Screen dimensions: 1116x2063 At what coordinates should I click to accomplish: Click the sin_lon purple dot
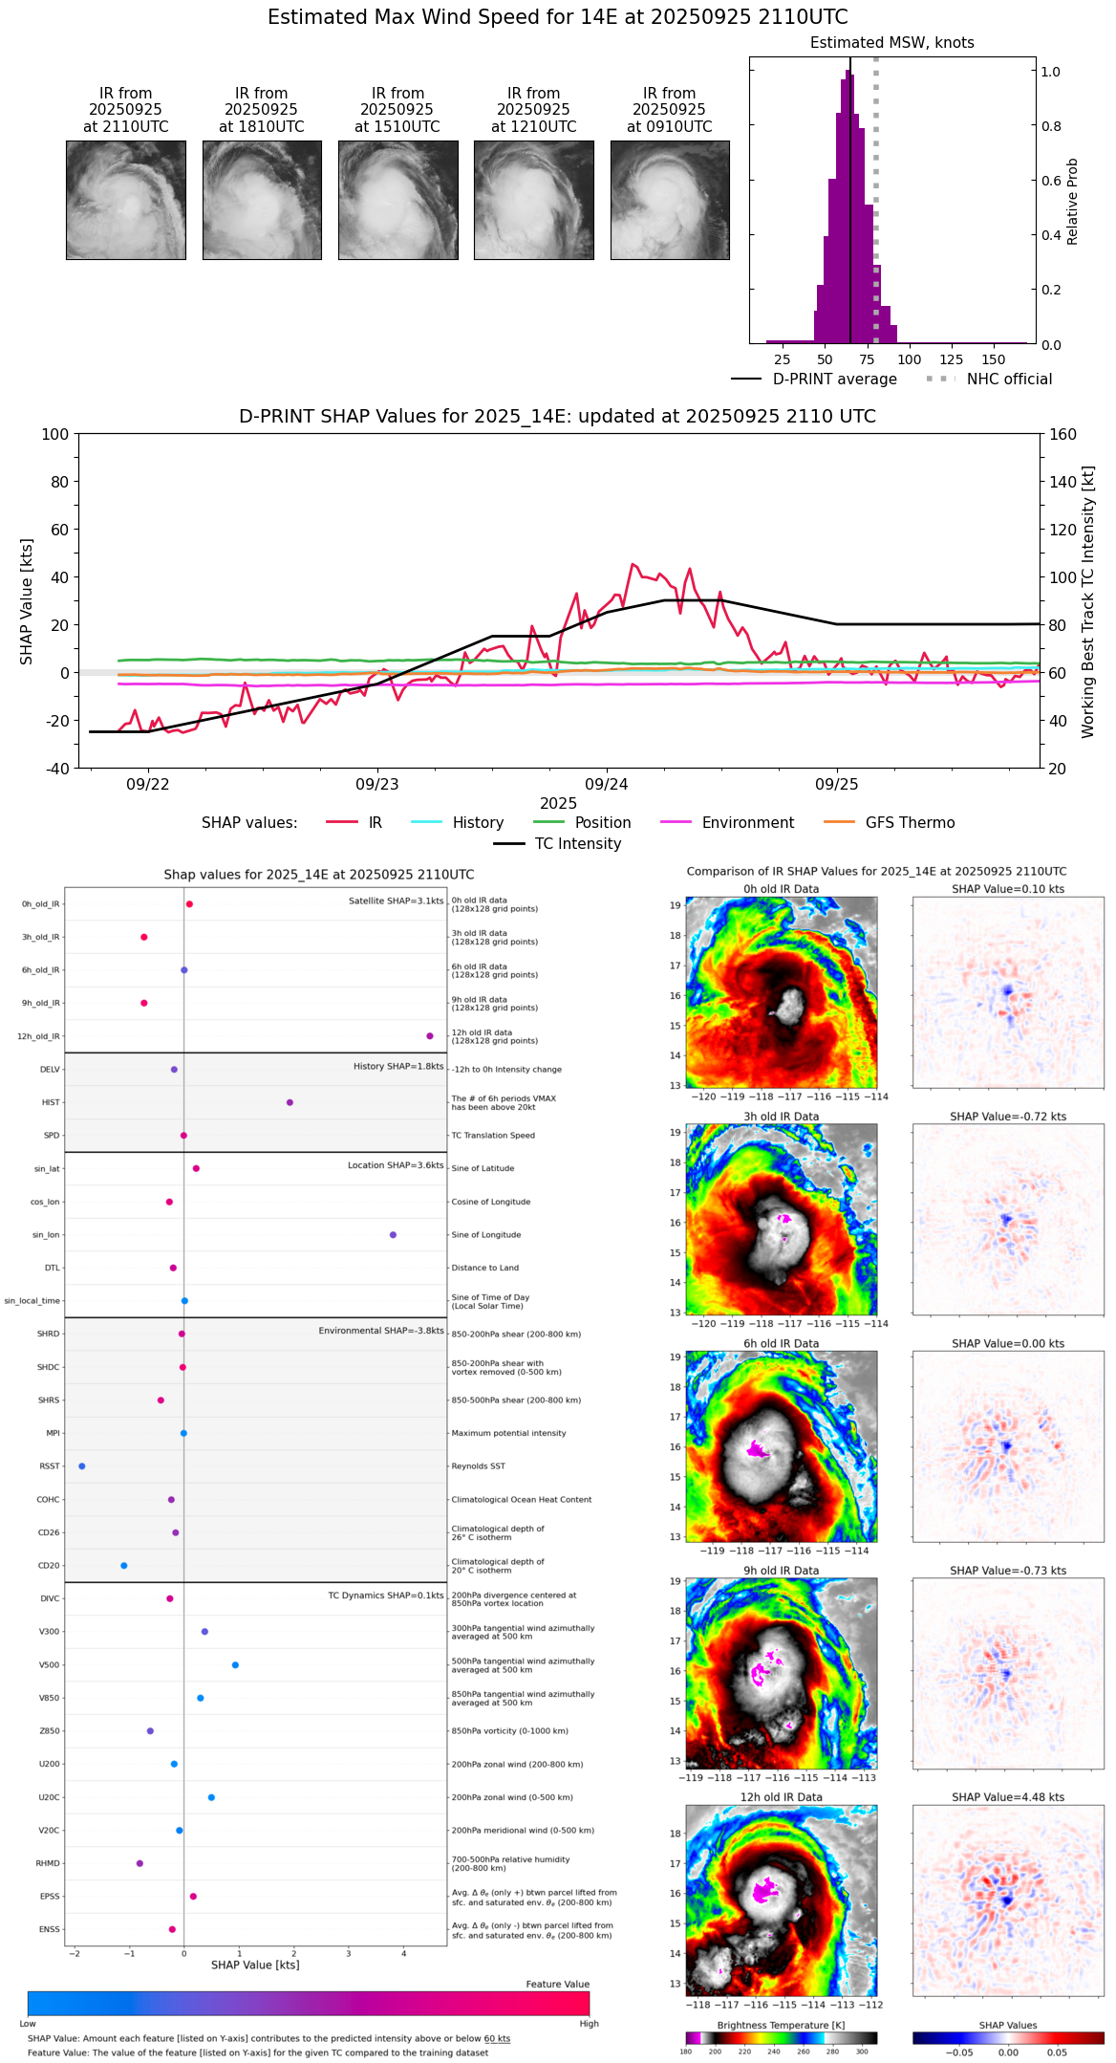pos(393,1234)
